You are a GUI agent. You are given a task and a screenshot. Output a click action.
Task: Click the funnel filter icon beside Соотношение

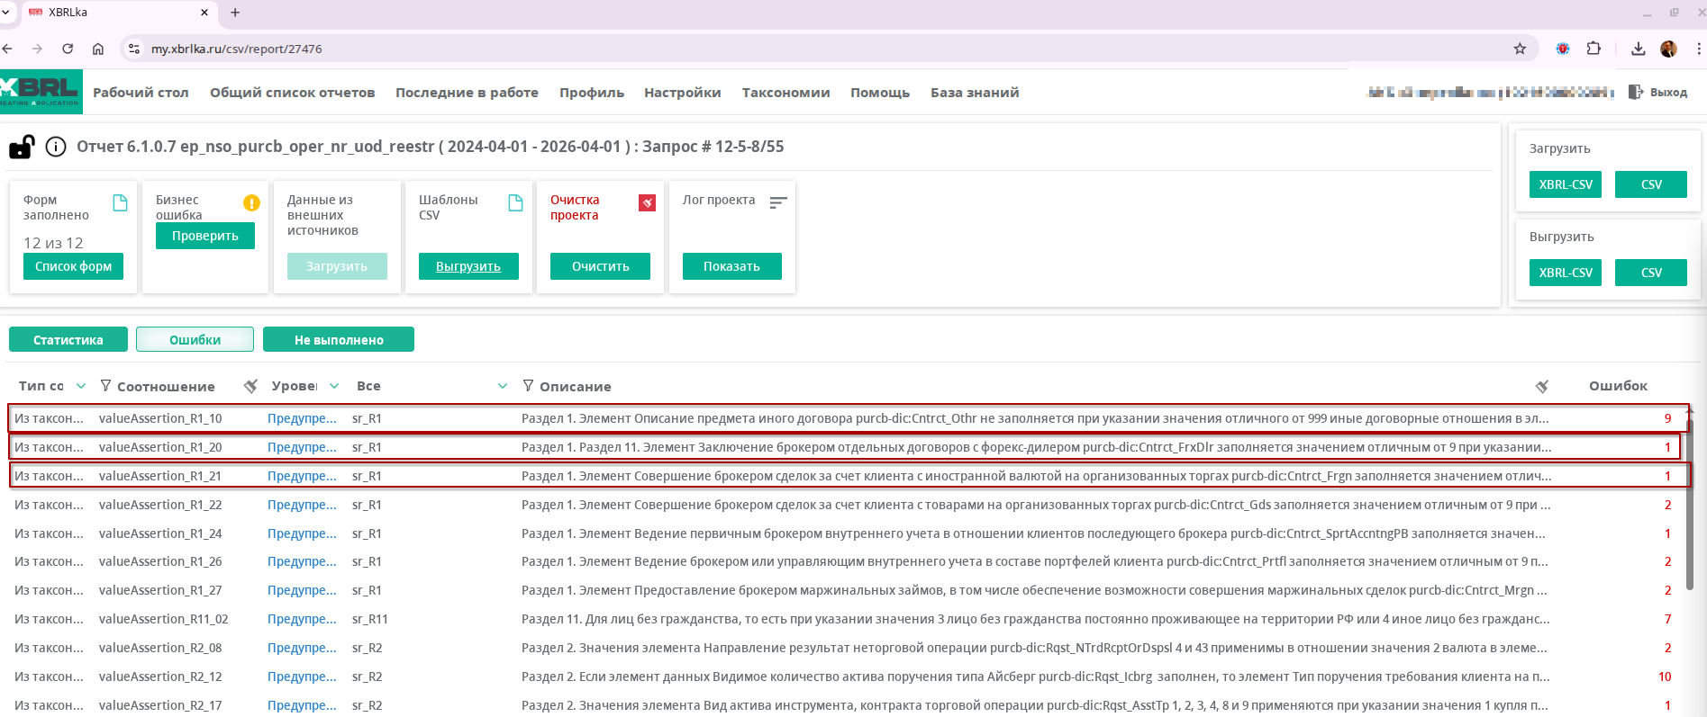click(x=105, y=386)
